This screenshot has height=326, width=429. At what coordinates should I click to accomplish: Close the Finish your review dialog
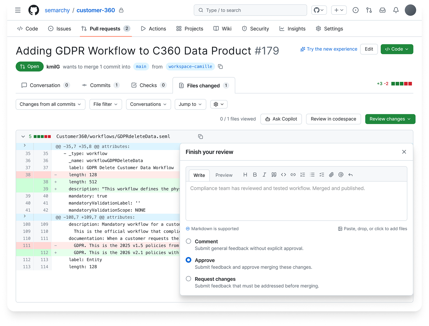pyautogui.click(x=404, y=152)
